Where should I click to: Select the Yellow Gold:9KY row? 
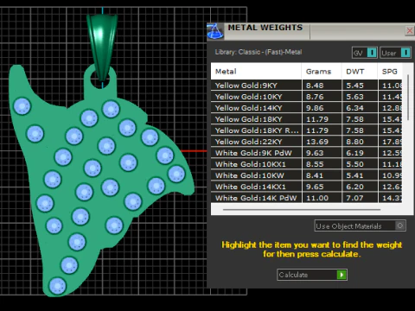(306, 86)
